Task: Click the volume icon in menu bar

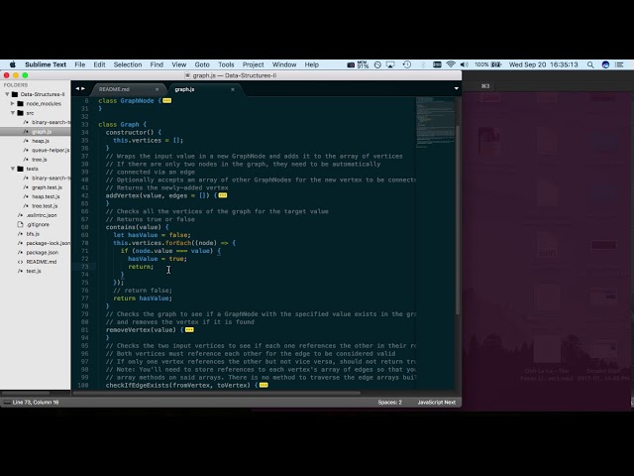Action: (464, 64)
